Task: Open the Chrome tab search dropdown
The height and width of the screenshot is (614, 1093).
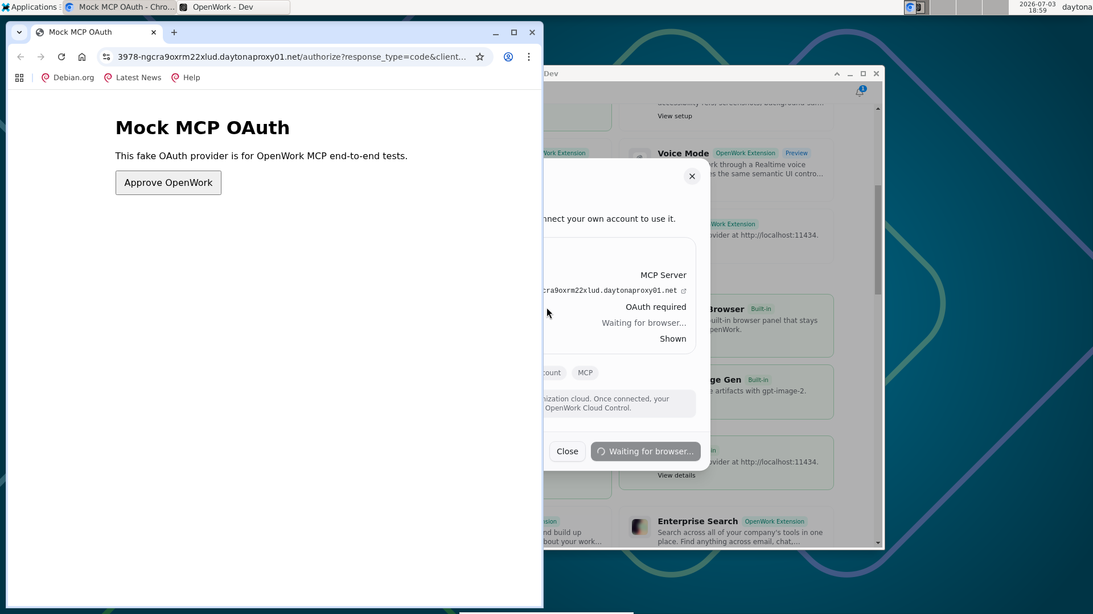Action: point(19,32)
